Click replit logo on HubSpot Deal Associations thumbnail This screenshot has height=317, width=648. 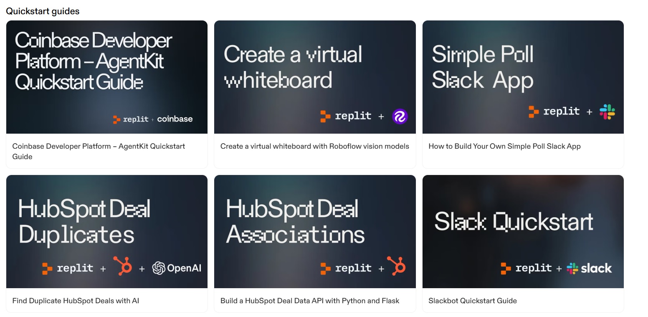tap(346, 268)
